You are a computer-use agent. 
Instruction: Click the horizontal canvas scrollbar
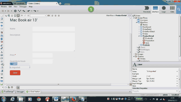[x=59, y=84]
